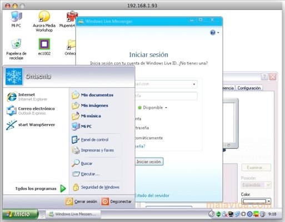Click the display dialog help question button
Image resolution: width=285 pixels, height=222 pixels.
point(264,77)
